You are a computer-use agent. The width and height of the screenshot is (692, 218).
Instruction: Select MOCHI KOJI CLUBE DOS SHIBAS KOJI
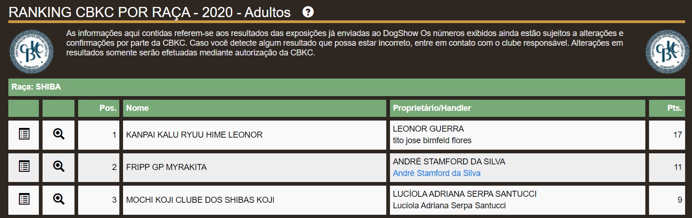[x=200, y=200]
